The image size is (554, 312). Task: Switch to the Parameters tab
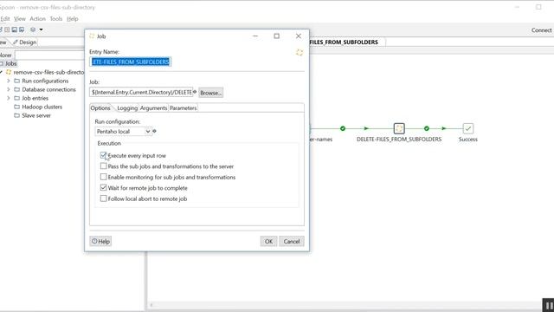[x=183, y=108]
